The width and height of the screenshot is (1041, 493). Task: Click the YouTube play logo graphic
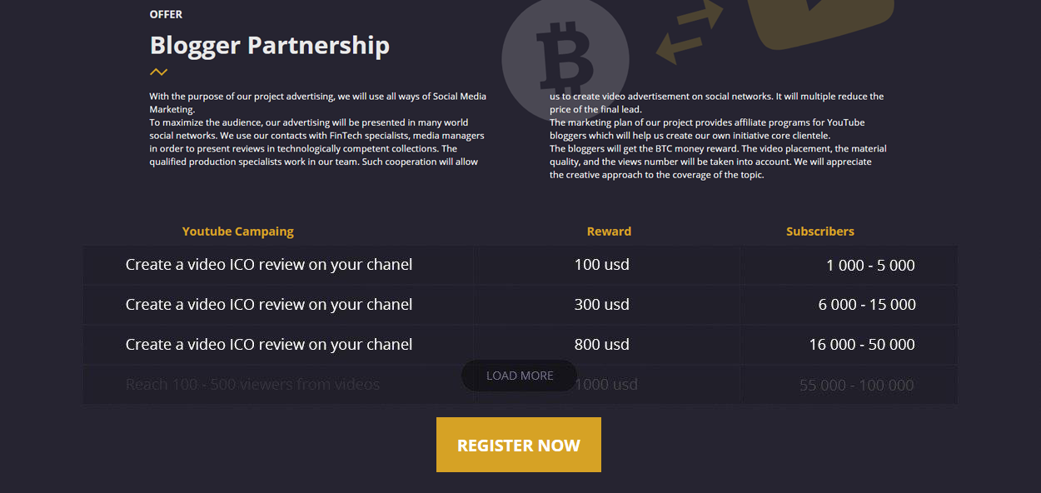[819, 23]
